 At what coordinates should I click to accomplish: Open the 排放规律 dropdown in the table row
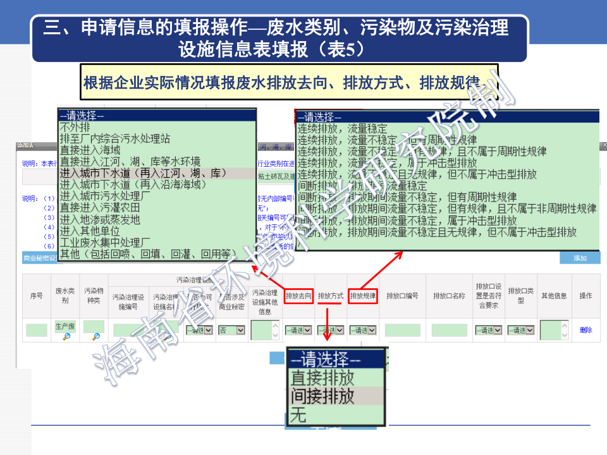[x=363, y=330]
